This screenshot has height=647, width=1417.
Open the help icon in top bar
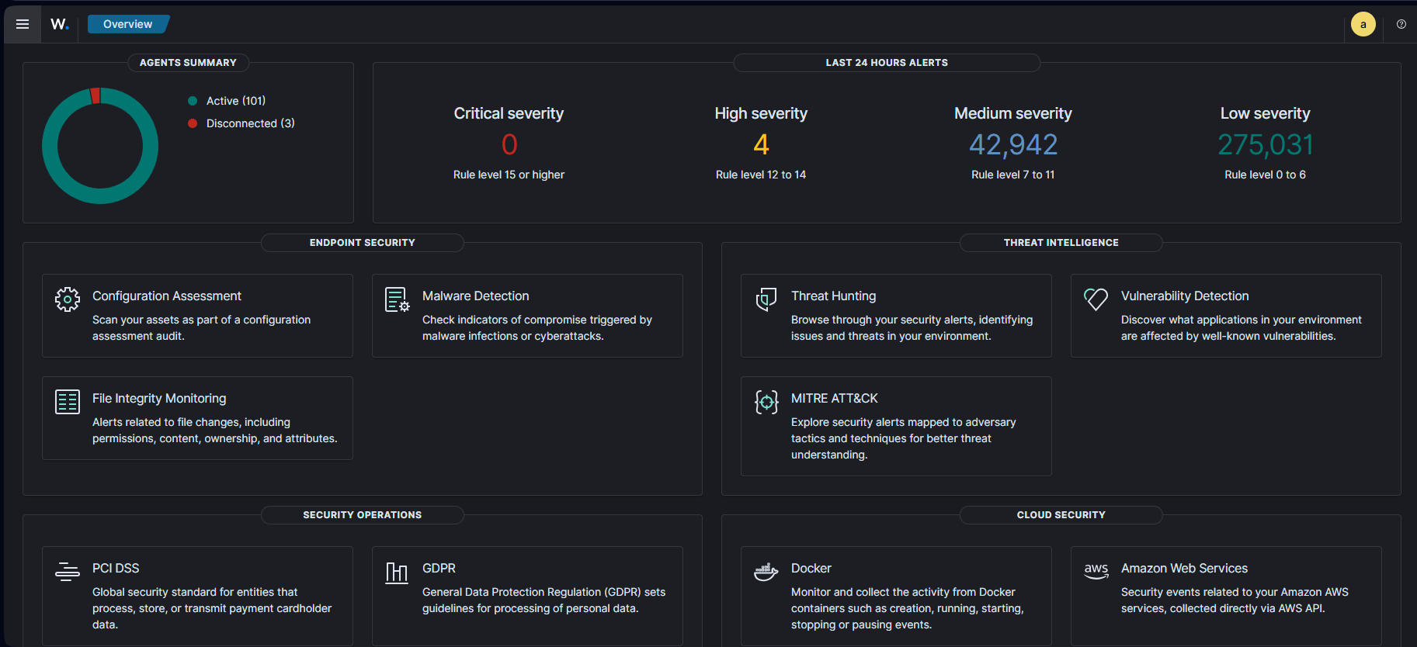coord(1401,24)
